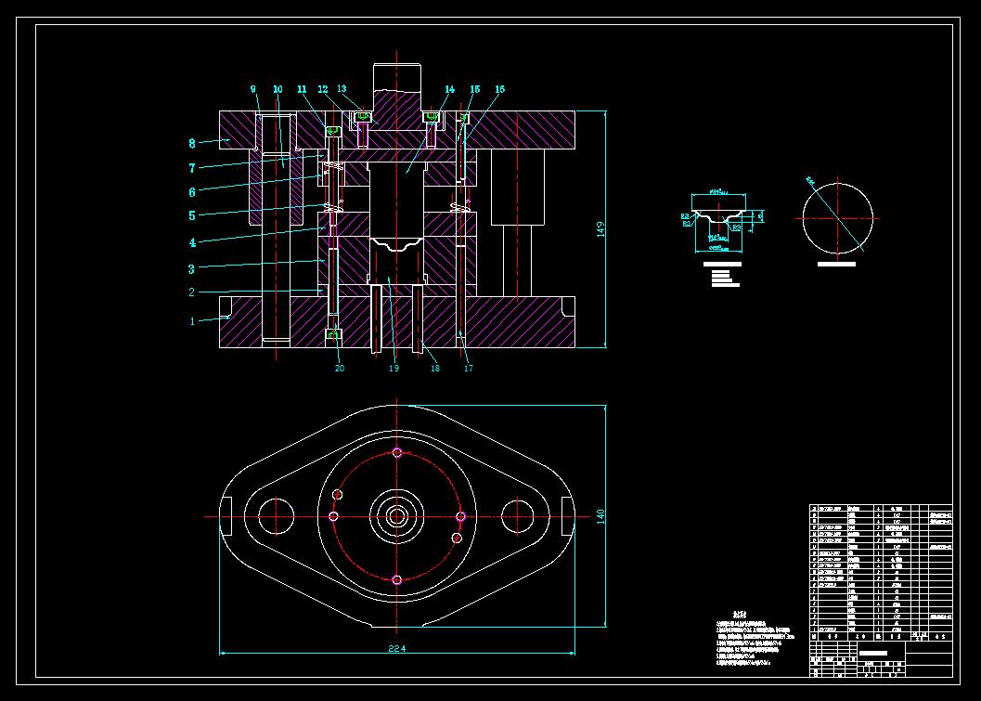Select part callout number 18

pos(435,368)
